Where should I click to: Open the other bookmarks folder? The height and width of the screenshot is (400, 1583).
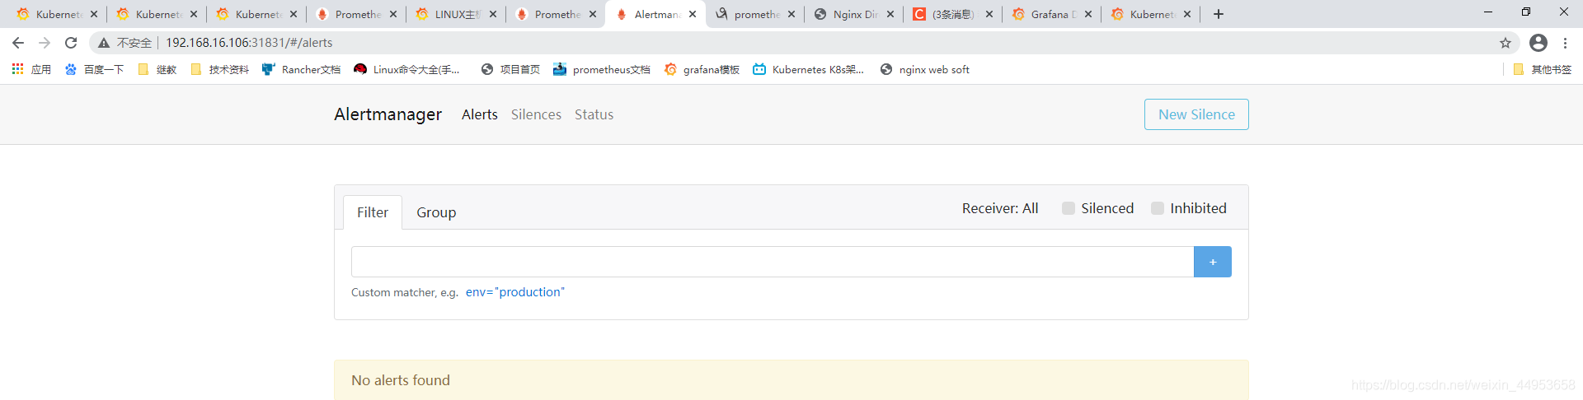click(x=1543, y=69)
